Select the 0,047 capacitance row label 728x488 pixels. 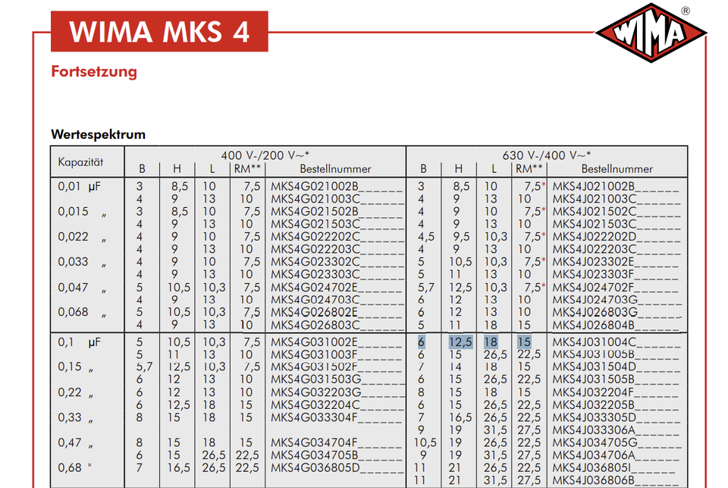pos(73,288)
